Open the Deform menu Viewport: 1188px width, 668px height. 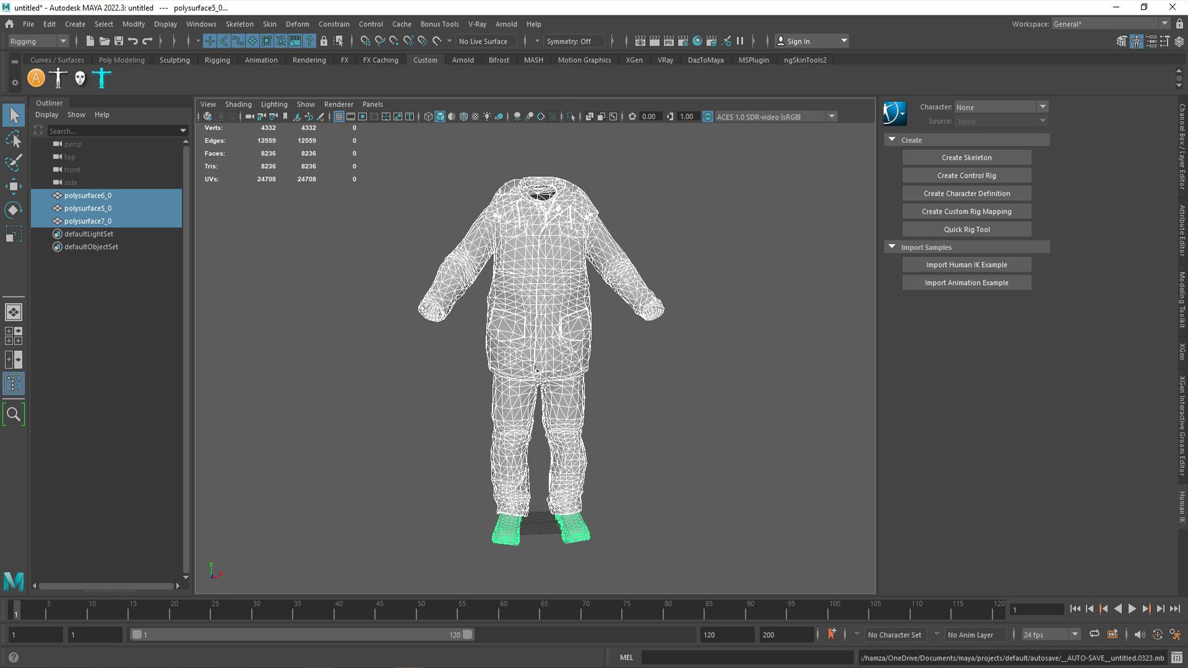(x=297, y=24)
